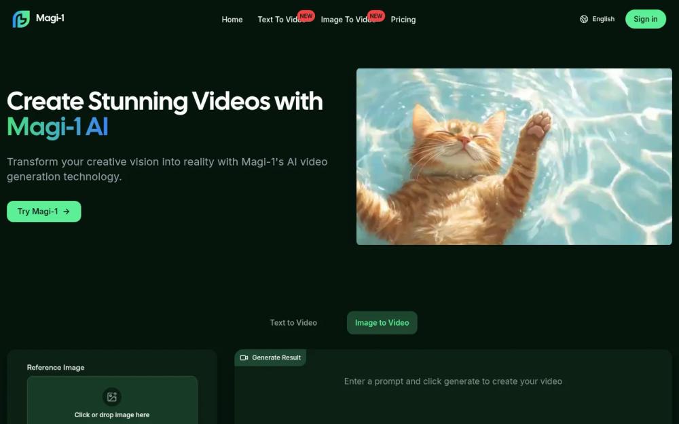
Task: Click the Reference Image label
Action: [x=56, y=367]
